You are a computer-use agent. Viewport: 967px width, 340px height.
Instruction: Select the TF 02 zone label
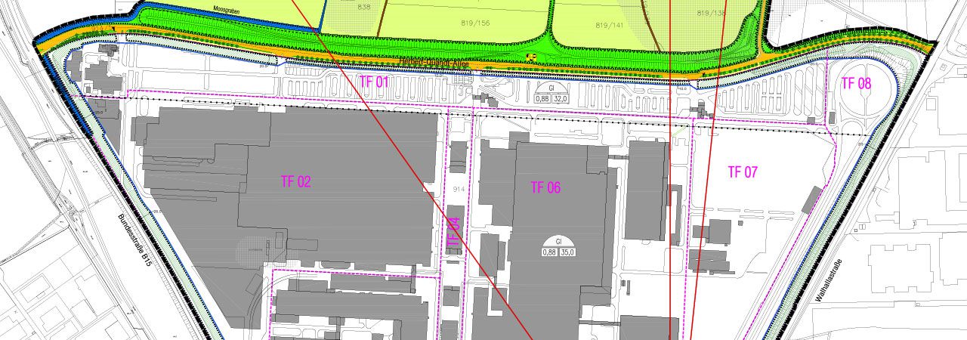pos(295,181)
